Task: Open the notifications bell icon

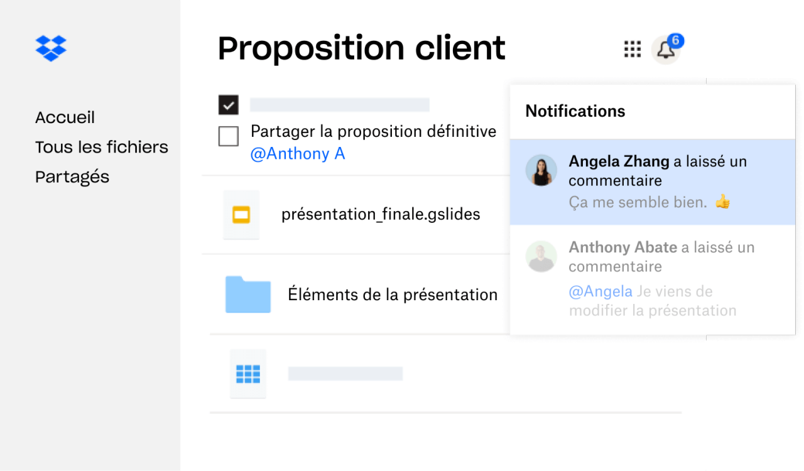Action: click(x=666, y=50)
